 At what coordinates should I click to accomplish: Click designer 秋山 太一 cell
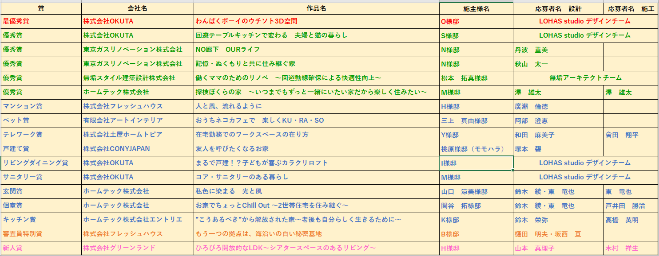[558, 64]
